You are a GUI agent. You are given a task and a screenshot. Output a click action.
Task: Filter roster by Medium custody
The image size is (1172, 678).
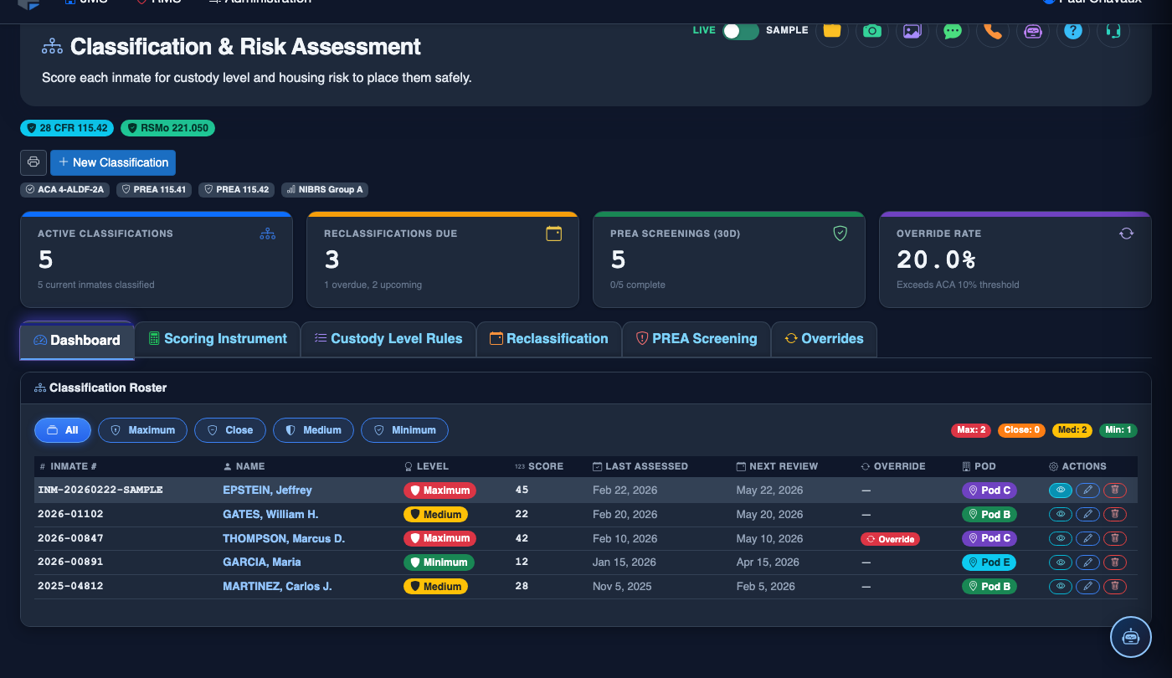[313, 430]
